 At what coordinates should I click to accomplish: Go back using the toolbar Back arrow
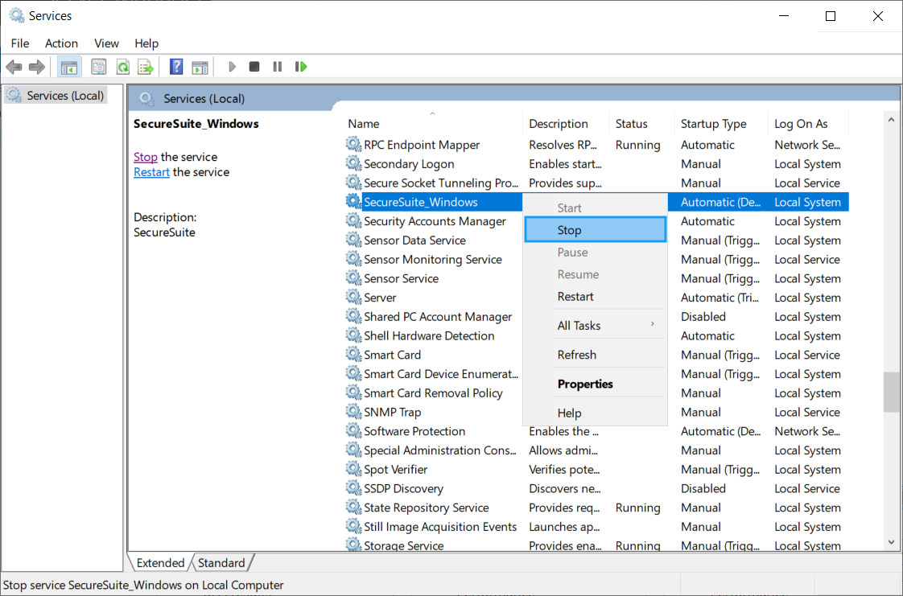point(14,68)
